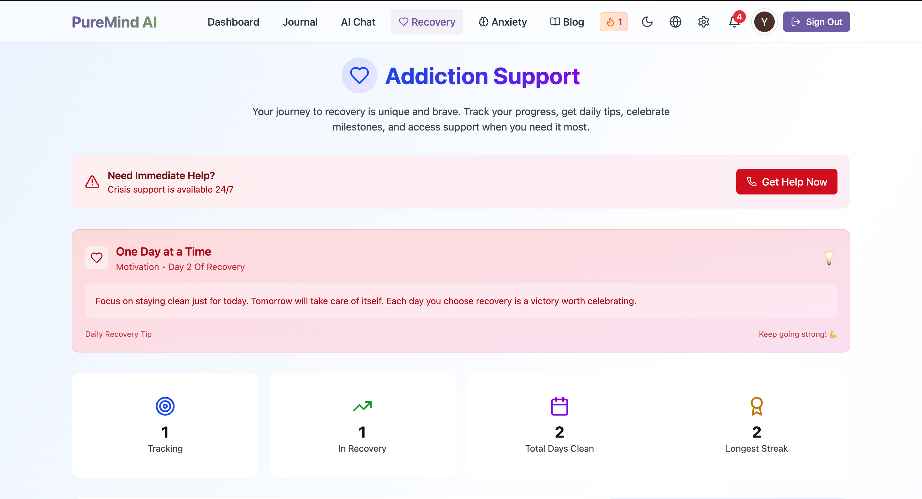Open notifications bell with 4 badge
The height and width of the screenshot is (499, 922).
(734, 22)
